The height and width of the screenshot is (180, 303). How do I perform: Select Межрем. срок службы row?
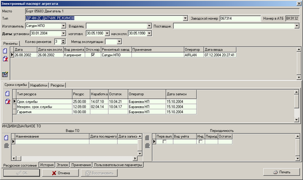coord(105,107)
